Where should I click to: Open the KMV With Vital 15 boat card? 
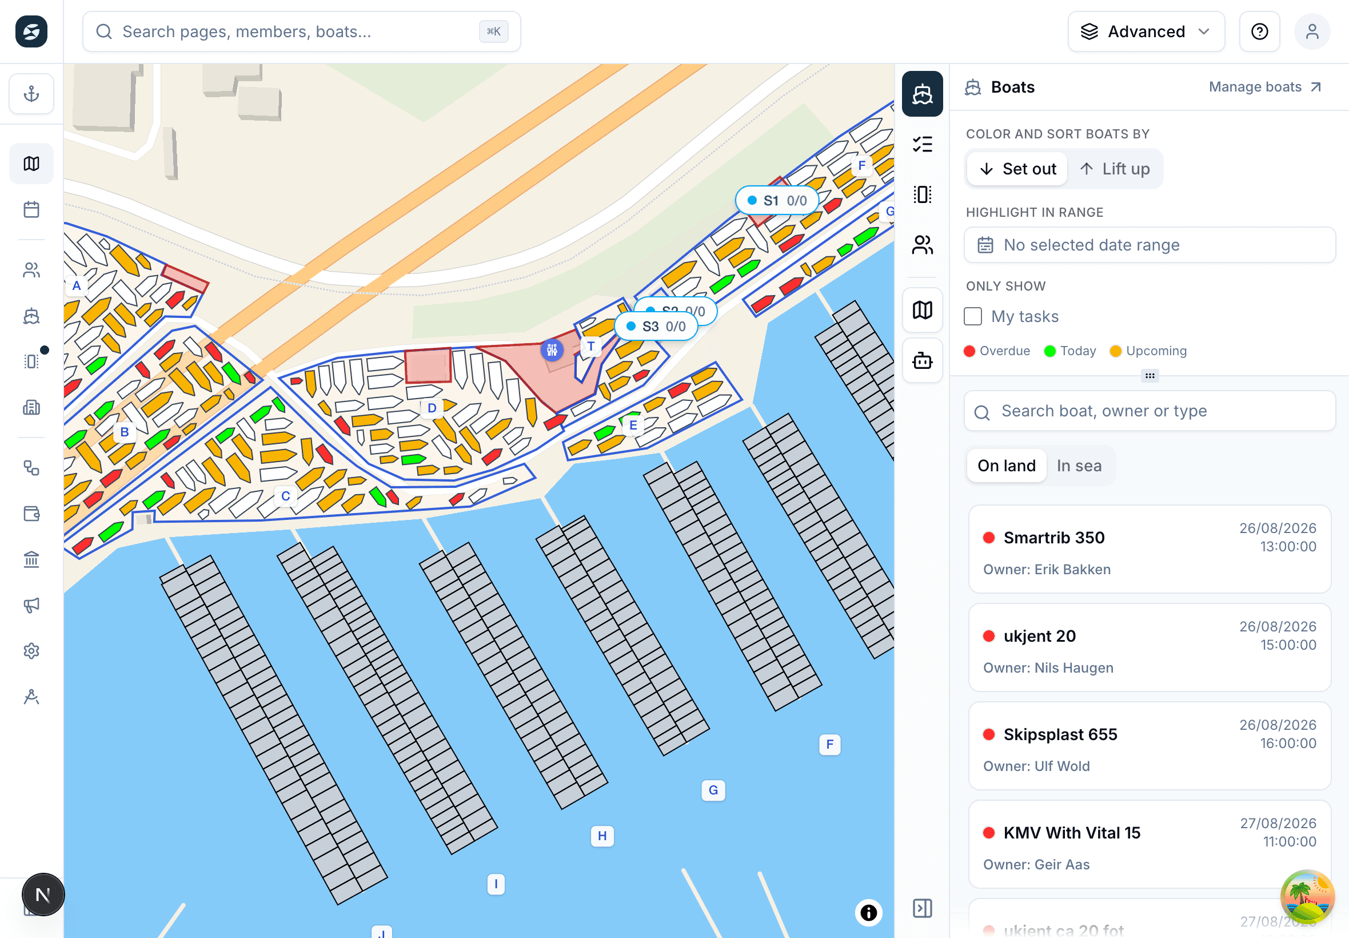pyautogui.click(x=1150, y=844)
